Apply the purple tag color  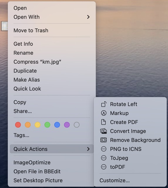pyautogui.click(x=67, y=125)
